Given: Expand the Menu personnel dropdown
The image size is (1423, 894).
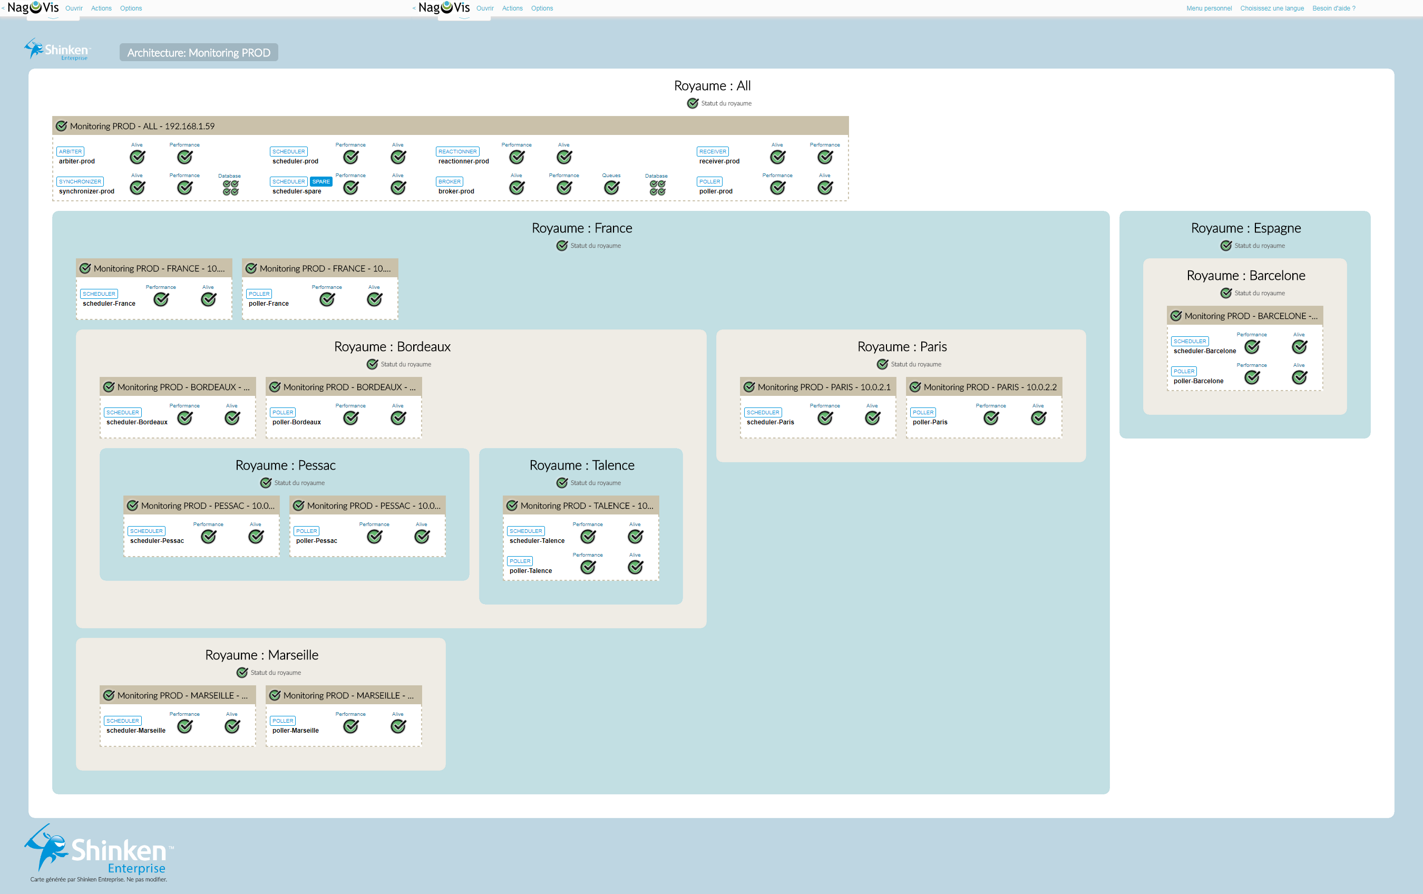Looking at the screenshot, I should tap(1209, 8).
